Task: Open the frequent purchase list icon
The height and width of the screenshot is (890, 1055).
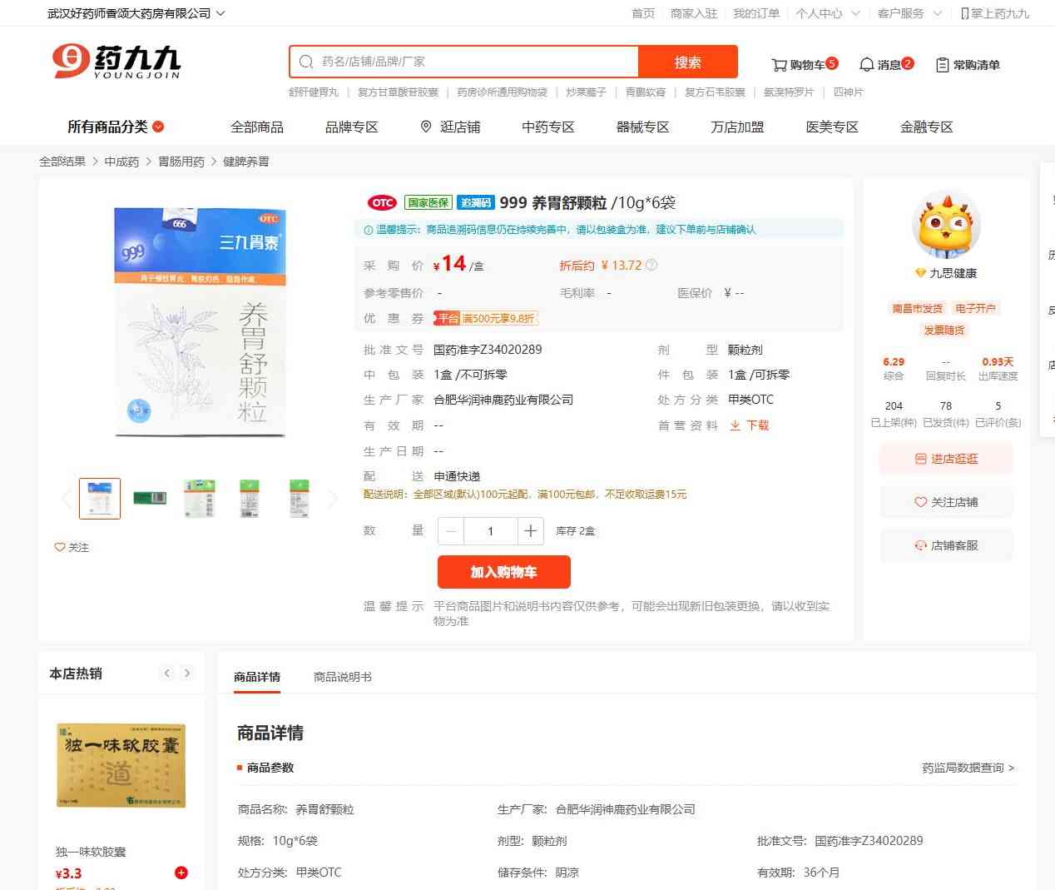Action: [942, 65]
